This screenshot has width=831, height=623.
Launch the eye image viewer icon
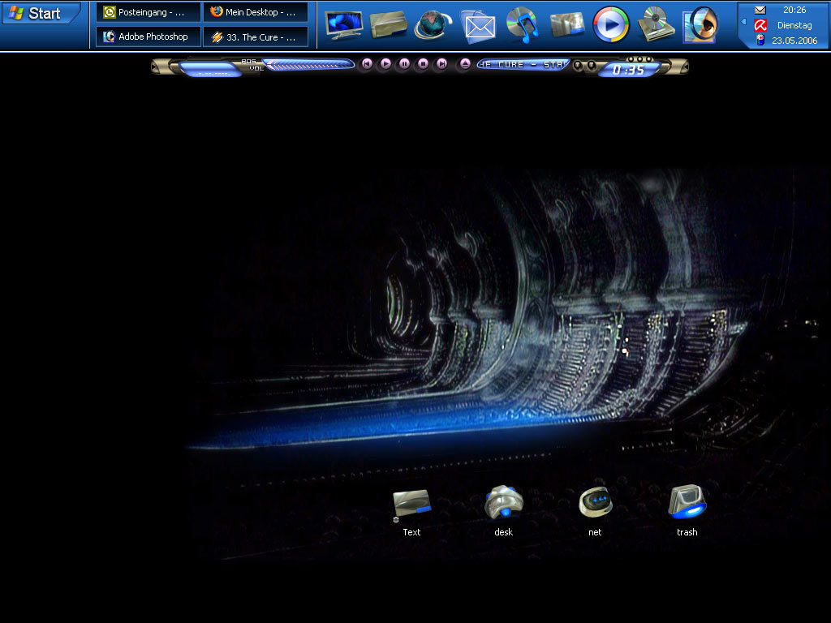700,24
